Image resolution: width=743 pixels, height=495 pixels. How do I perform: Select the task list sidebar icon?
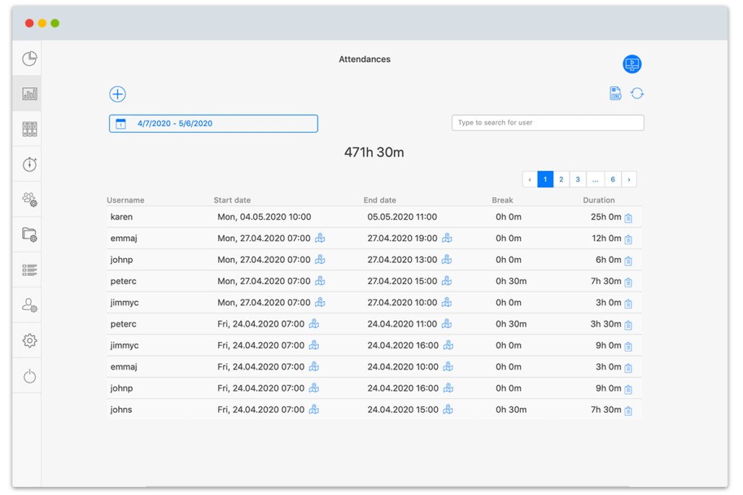(28, 269)
